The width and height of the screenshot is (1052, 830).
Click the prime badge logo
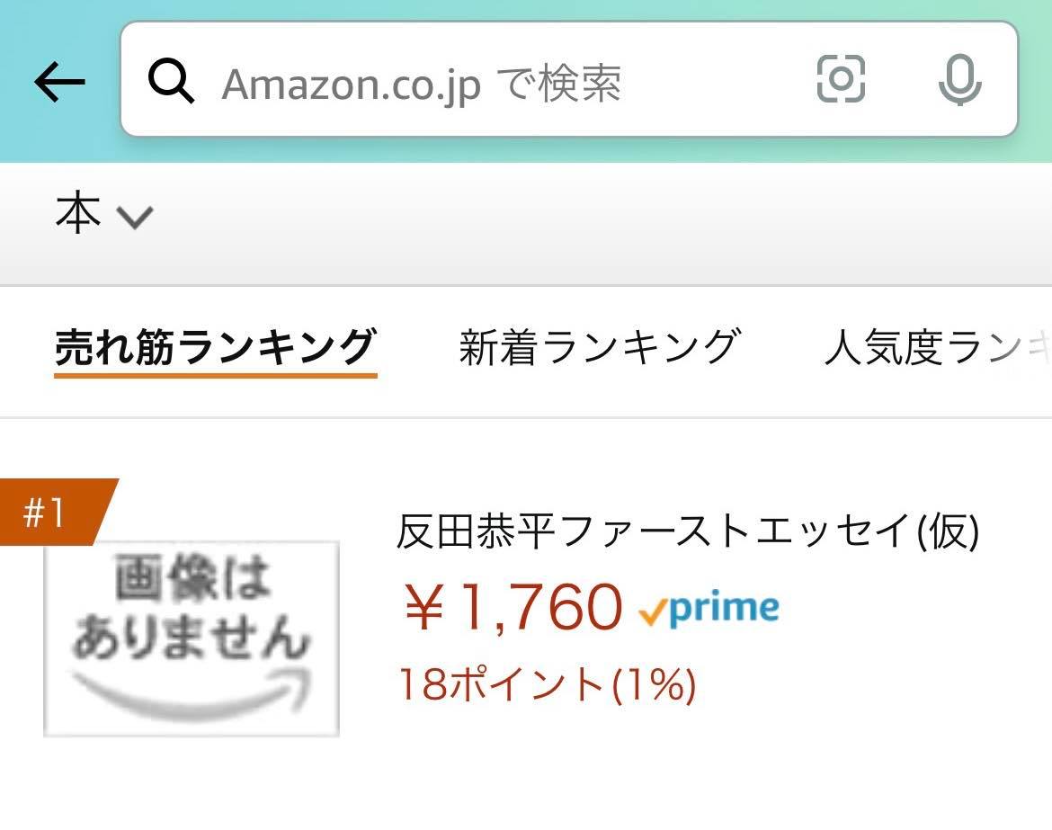pos(709,608)
